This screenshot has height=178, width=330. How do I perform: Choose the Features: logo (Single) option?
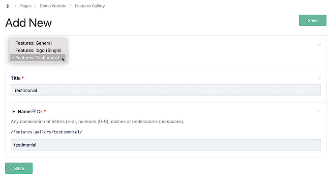coord(38,51)
